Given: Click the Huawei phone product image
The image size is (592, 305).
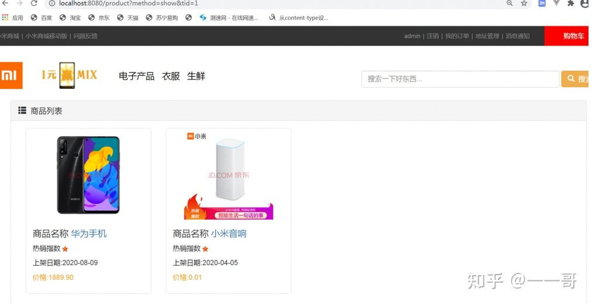Looking at the screenshot, I should tap(88, 175).
